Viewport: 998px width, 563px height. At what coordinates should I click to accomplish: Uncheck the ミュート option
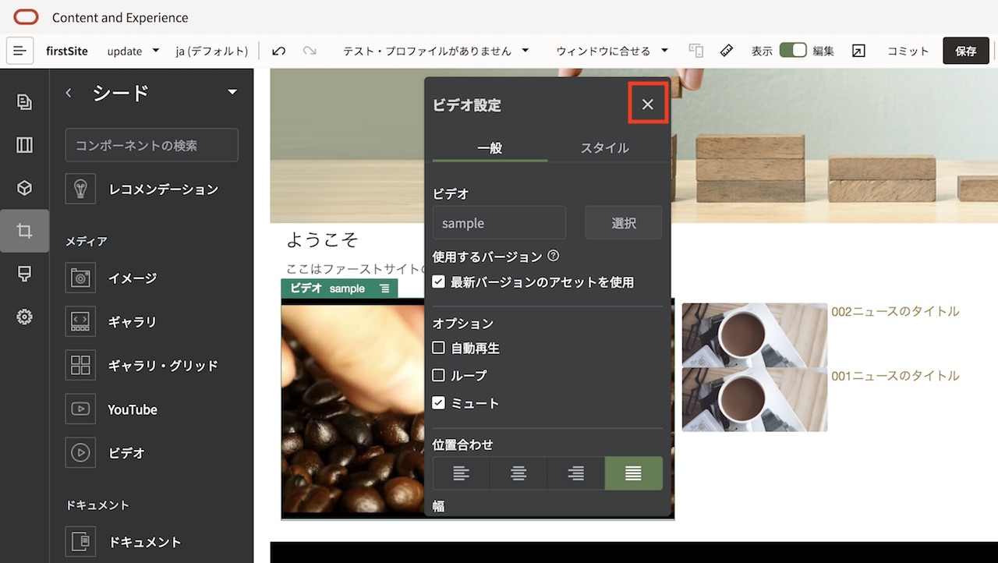438,403
